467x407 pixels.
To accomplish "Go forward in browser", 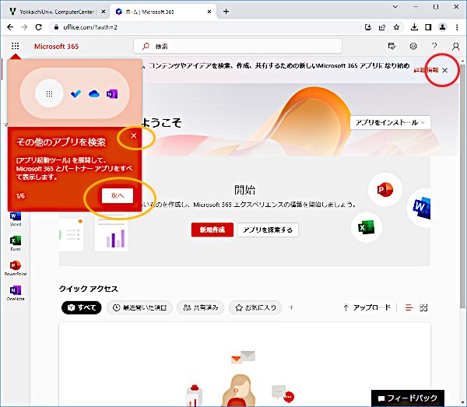I will (x=24, y=27).
